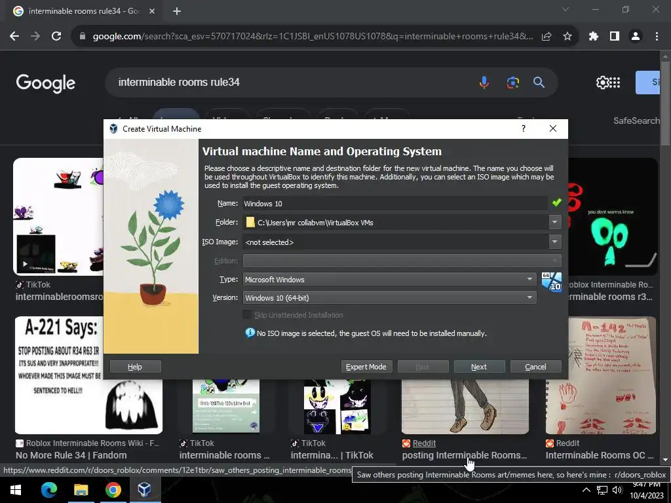671x503 pixels.
Task: Open the Chrome extensions puzzle icon
Action: tap(594, 37)
